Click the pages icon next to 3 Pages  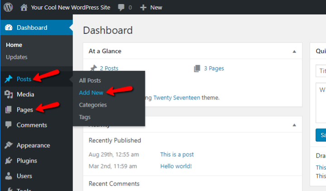point(197,69)
